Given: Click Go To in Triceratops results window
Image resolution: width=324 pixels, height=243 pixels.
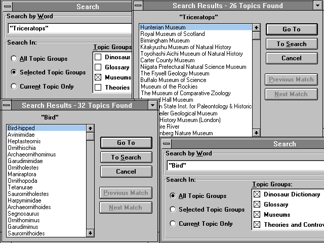Looking at the screenshot, I should click(292, 29).
